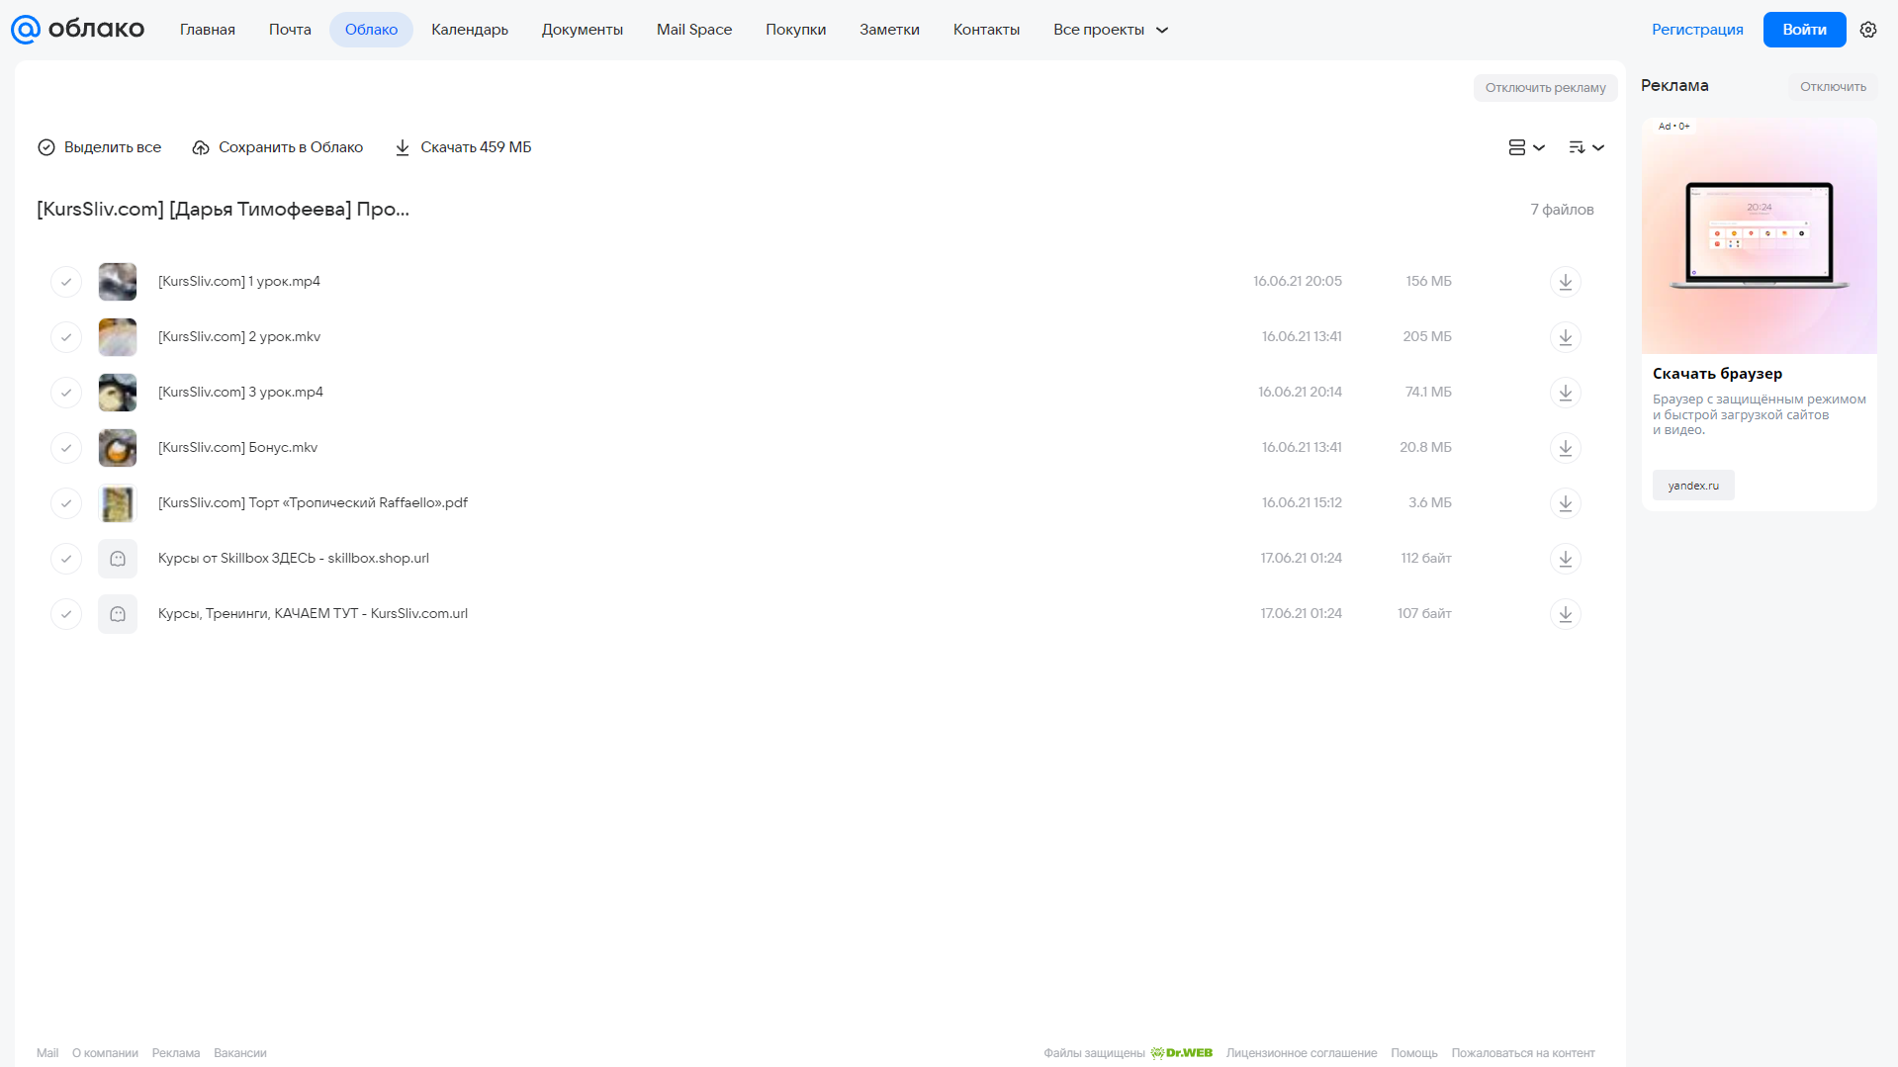Screen dimensions: 1898x1067
Task: Open the sort order dropdown
Action: tap(1585, 147)
